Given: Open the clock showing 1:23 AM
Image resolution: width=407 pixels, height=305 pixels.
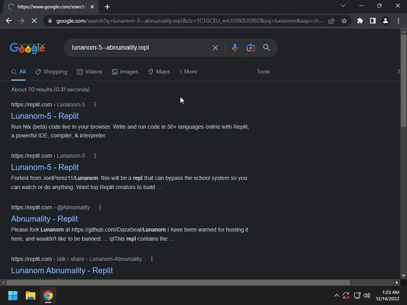Looking at the screenshot, I should pos(388,295).
